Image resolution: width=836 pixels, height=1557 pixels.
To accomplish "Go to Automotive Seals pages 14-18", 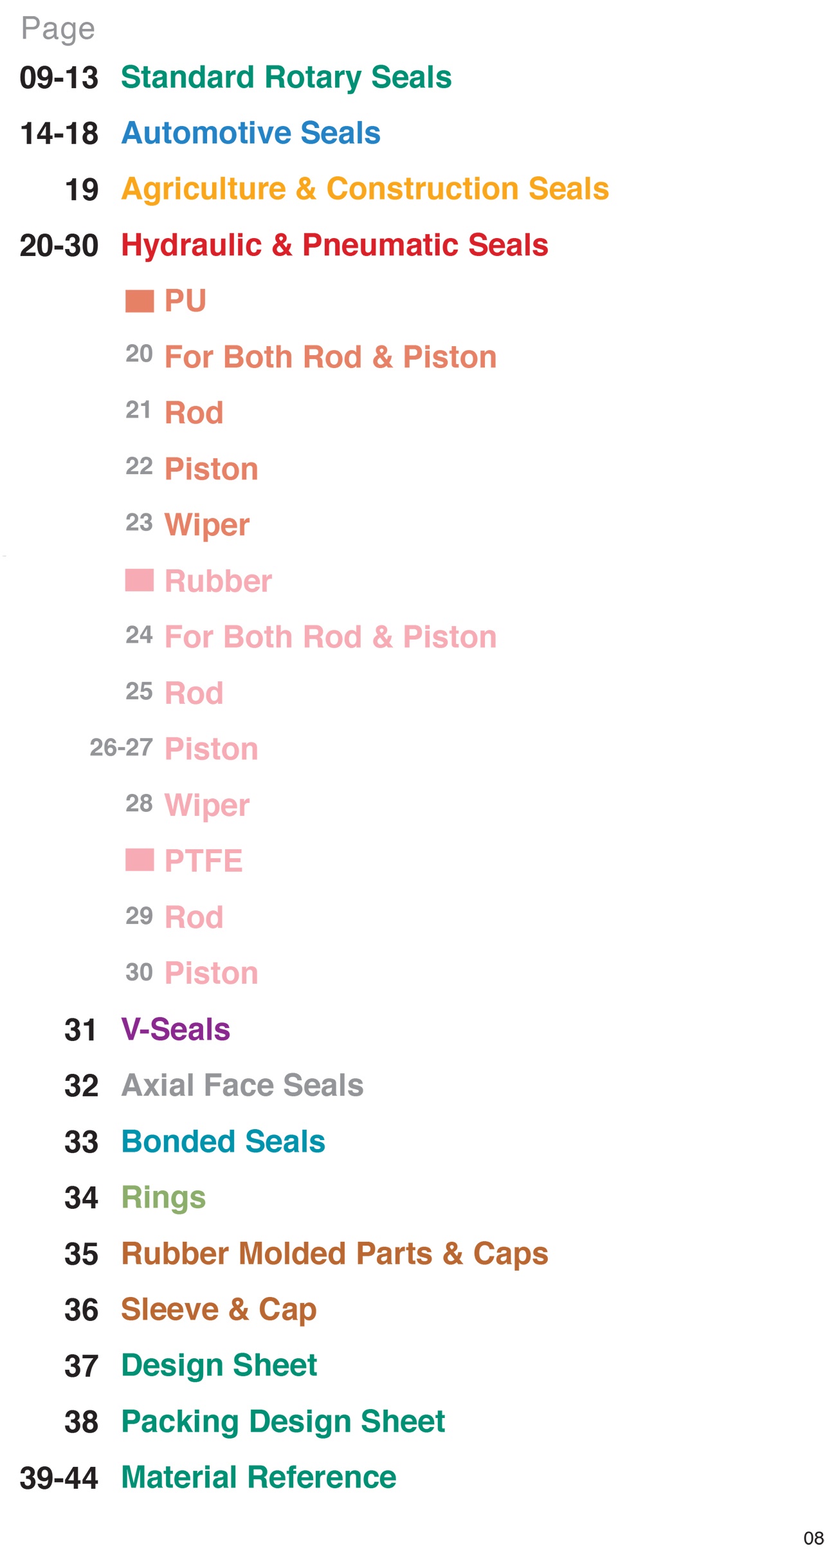I will pos(251,133).
